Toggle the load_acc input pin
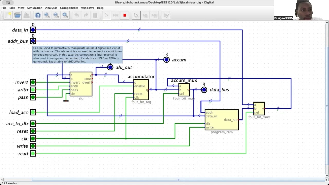This screenshot has width=329, height=185. [33, 112]
